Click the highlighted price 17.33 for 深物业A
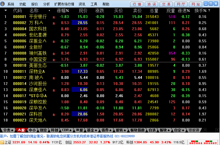220x145 pixels. coord(80,71)
